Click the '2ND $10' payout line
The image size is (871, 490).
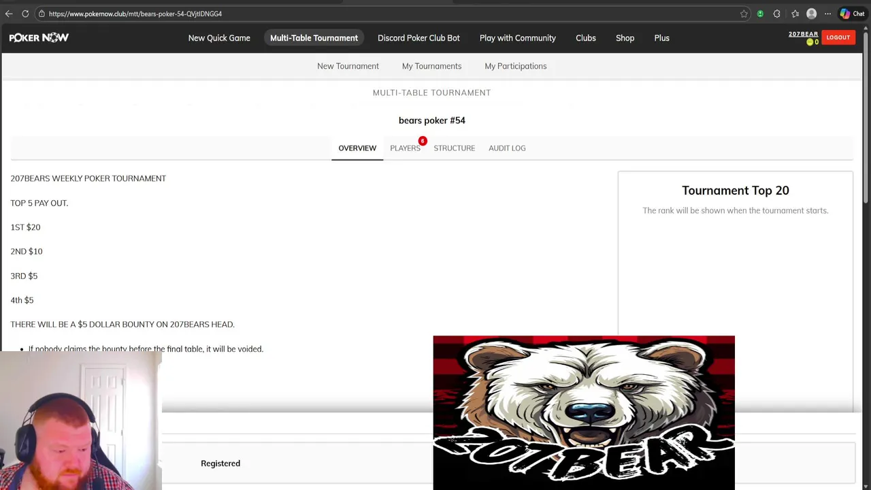click(x=27, y=251)
